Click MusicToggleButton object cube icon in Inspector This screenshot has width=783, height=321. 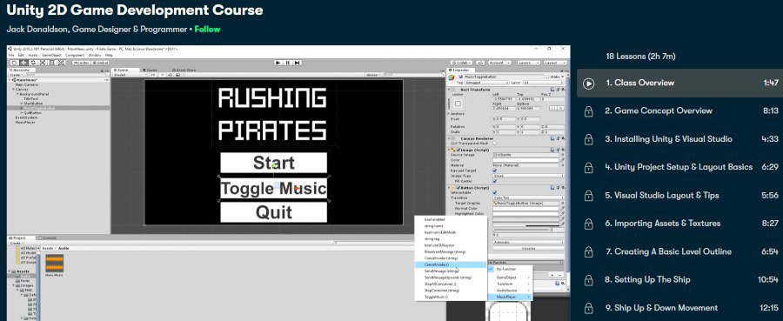click(452, 77)
